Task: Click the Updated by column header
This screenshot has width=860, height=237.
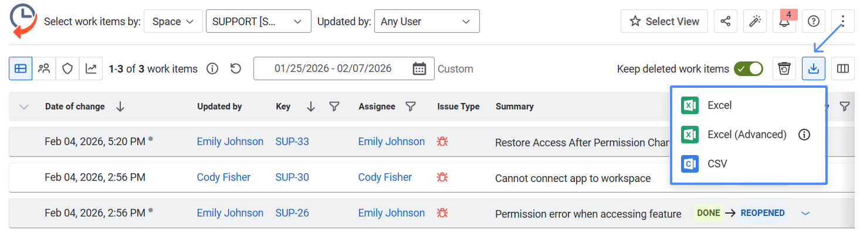Action: (219, 107)
